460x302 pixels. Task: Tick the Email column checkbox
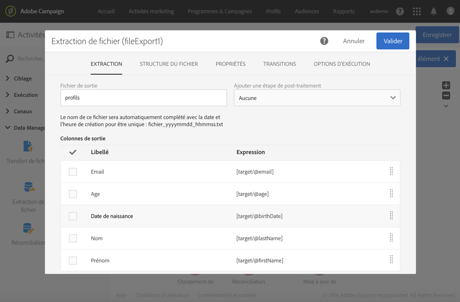coord(73,172)
